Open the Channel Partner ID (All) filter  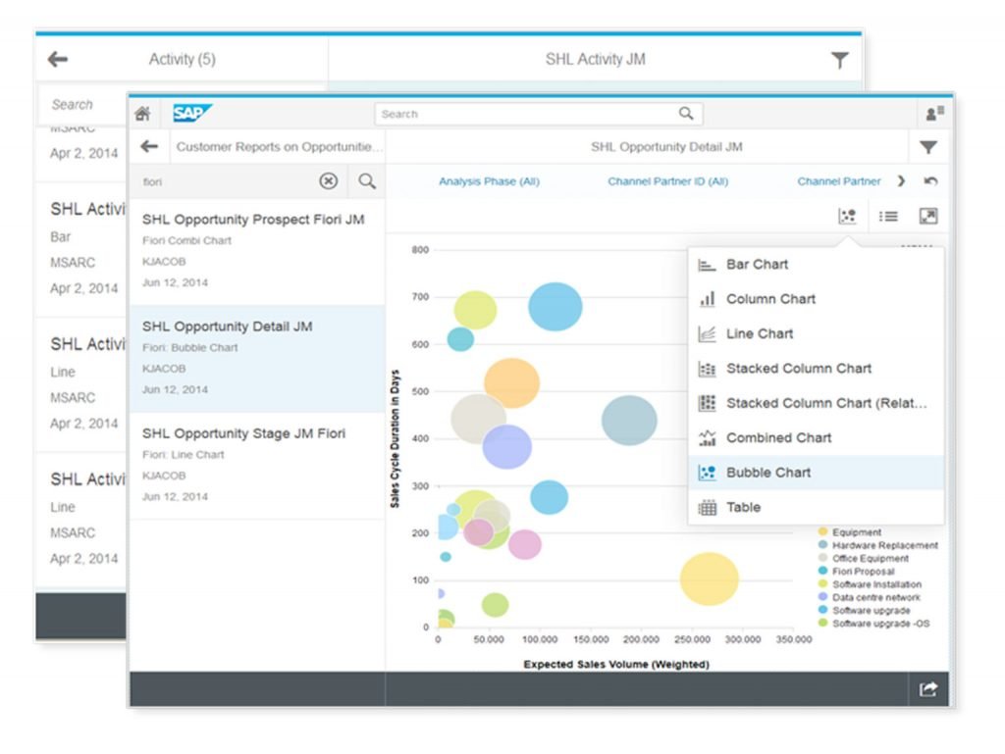pos(668,180)
